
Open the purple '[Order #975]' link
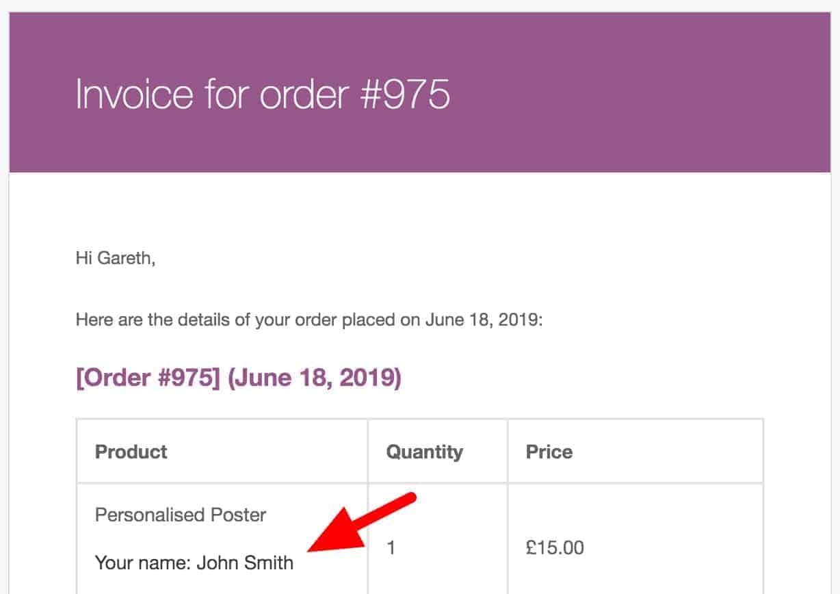[x=148, y=378]
